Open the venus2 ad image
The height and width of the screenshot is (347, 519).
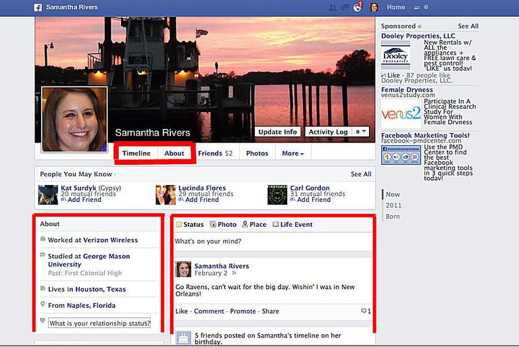pyautogui.click(x=401, y=114)
